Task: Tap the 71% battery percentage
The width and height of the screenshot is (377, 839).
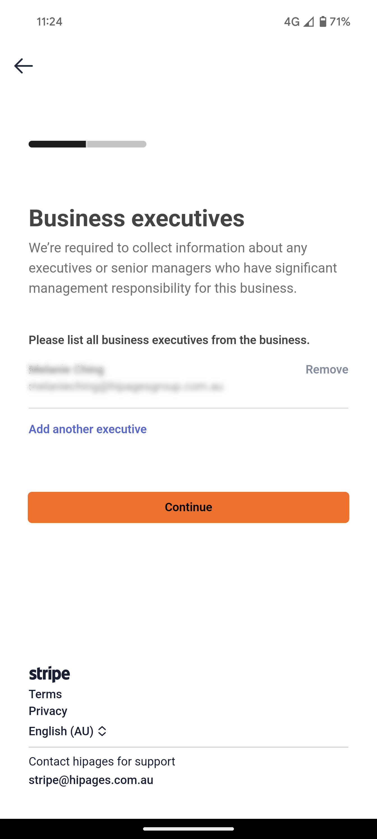Action: [x=339, y=22]
